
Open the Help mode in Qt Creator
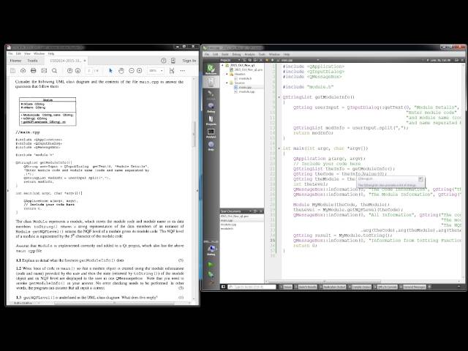pyautogui.click(x=211, y=146)
